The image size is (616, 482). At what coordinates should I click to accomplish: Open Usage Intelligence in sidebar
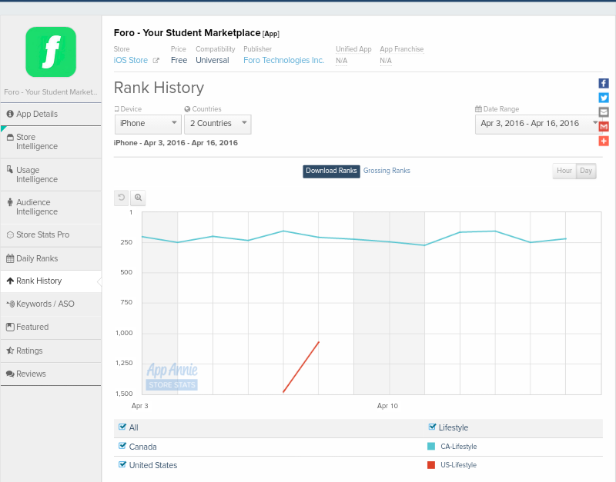pyautogui.click(x=51, y=175)
